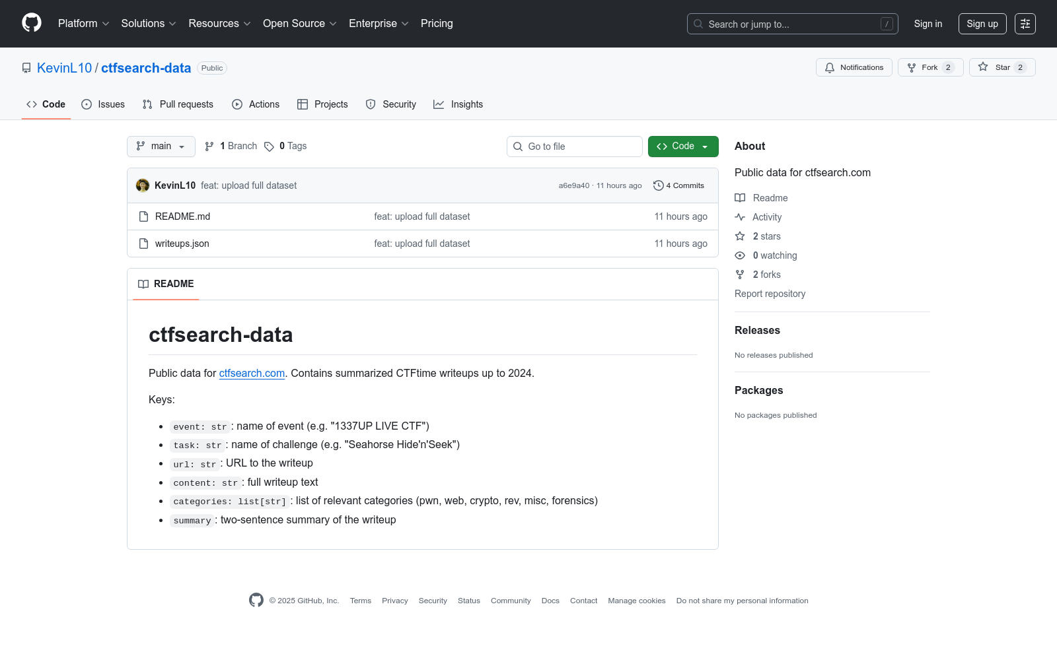View the 2 forks list
Image resolution: width=1057 pixels, height=660 pixels.
click(x=758, y=275)
